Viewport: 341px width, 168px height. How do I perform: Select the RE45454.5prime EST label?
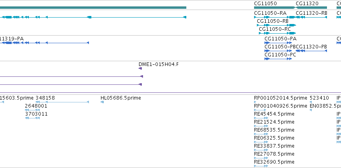coord(274,114)
